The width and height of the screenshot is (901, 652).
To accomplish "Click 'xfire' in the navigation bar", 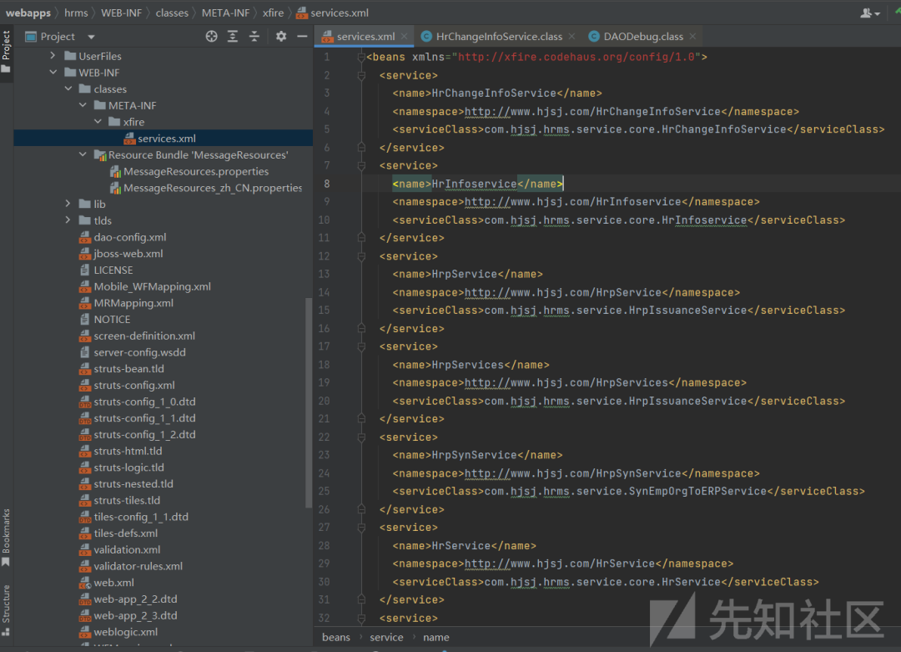I will tap(273, 13).
